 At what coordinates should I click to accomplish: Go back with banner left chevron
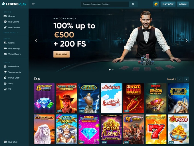36,41
